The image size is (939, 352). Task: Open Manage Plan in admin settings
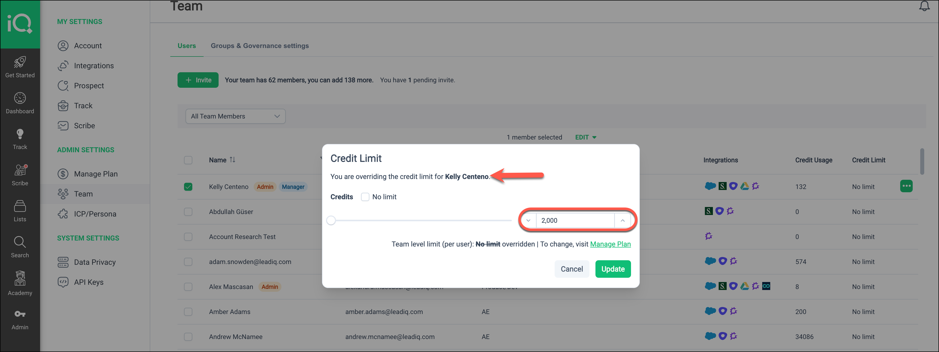click(x=95, y=174)
